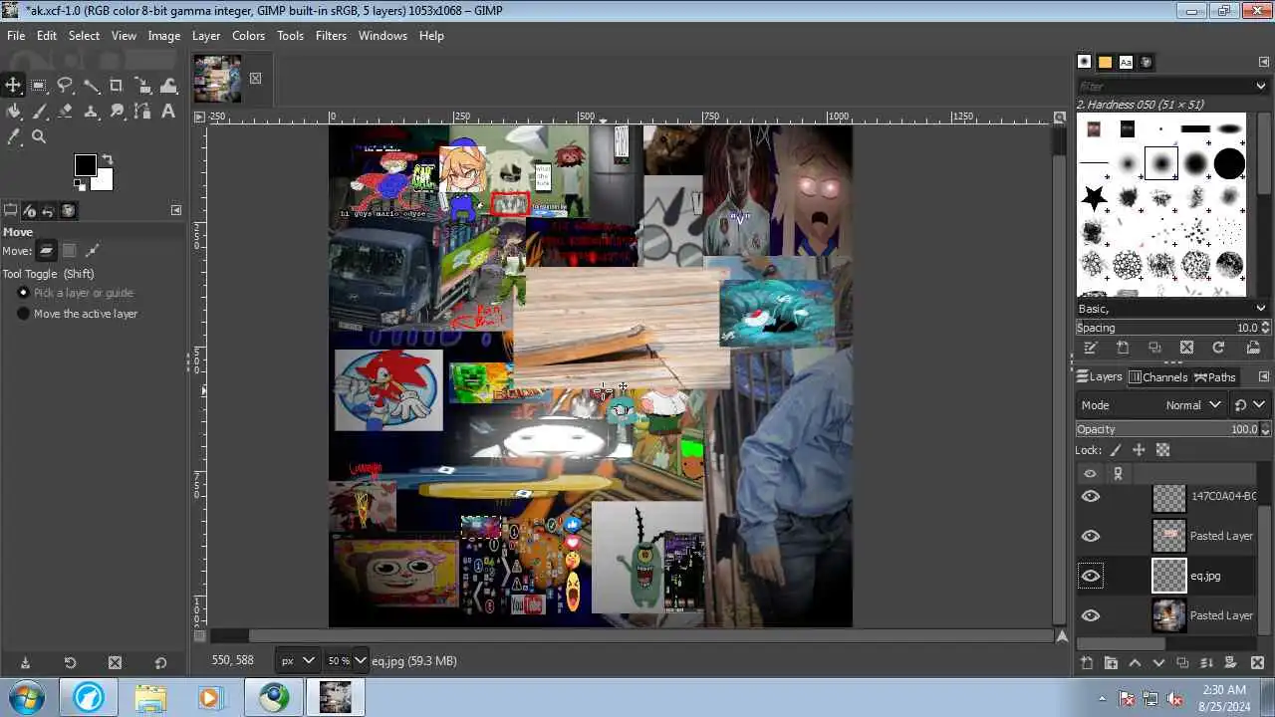Viewport: 1275px width, 717px height.
Task: Swap foreground and background colors
Action: tap(108, 159)
